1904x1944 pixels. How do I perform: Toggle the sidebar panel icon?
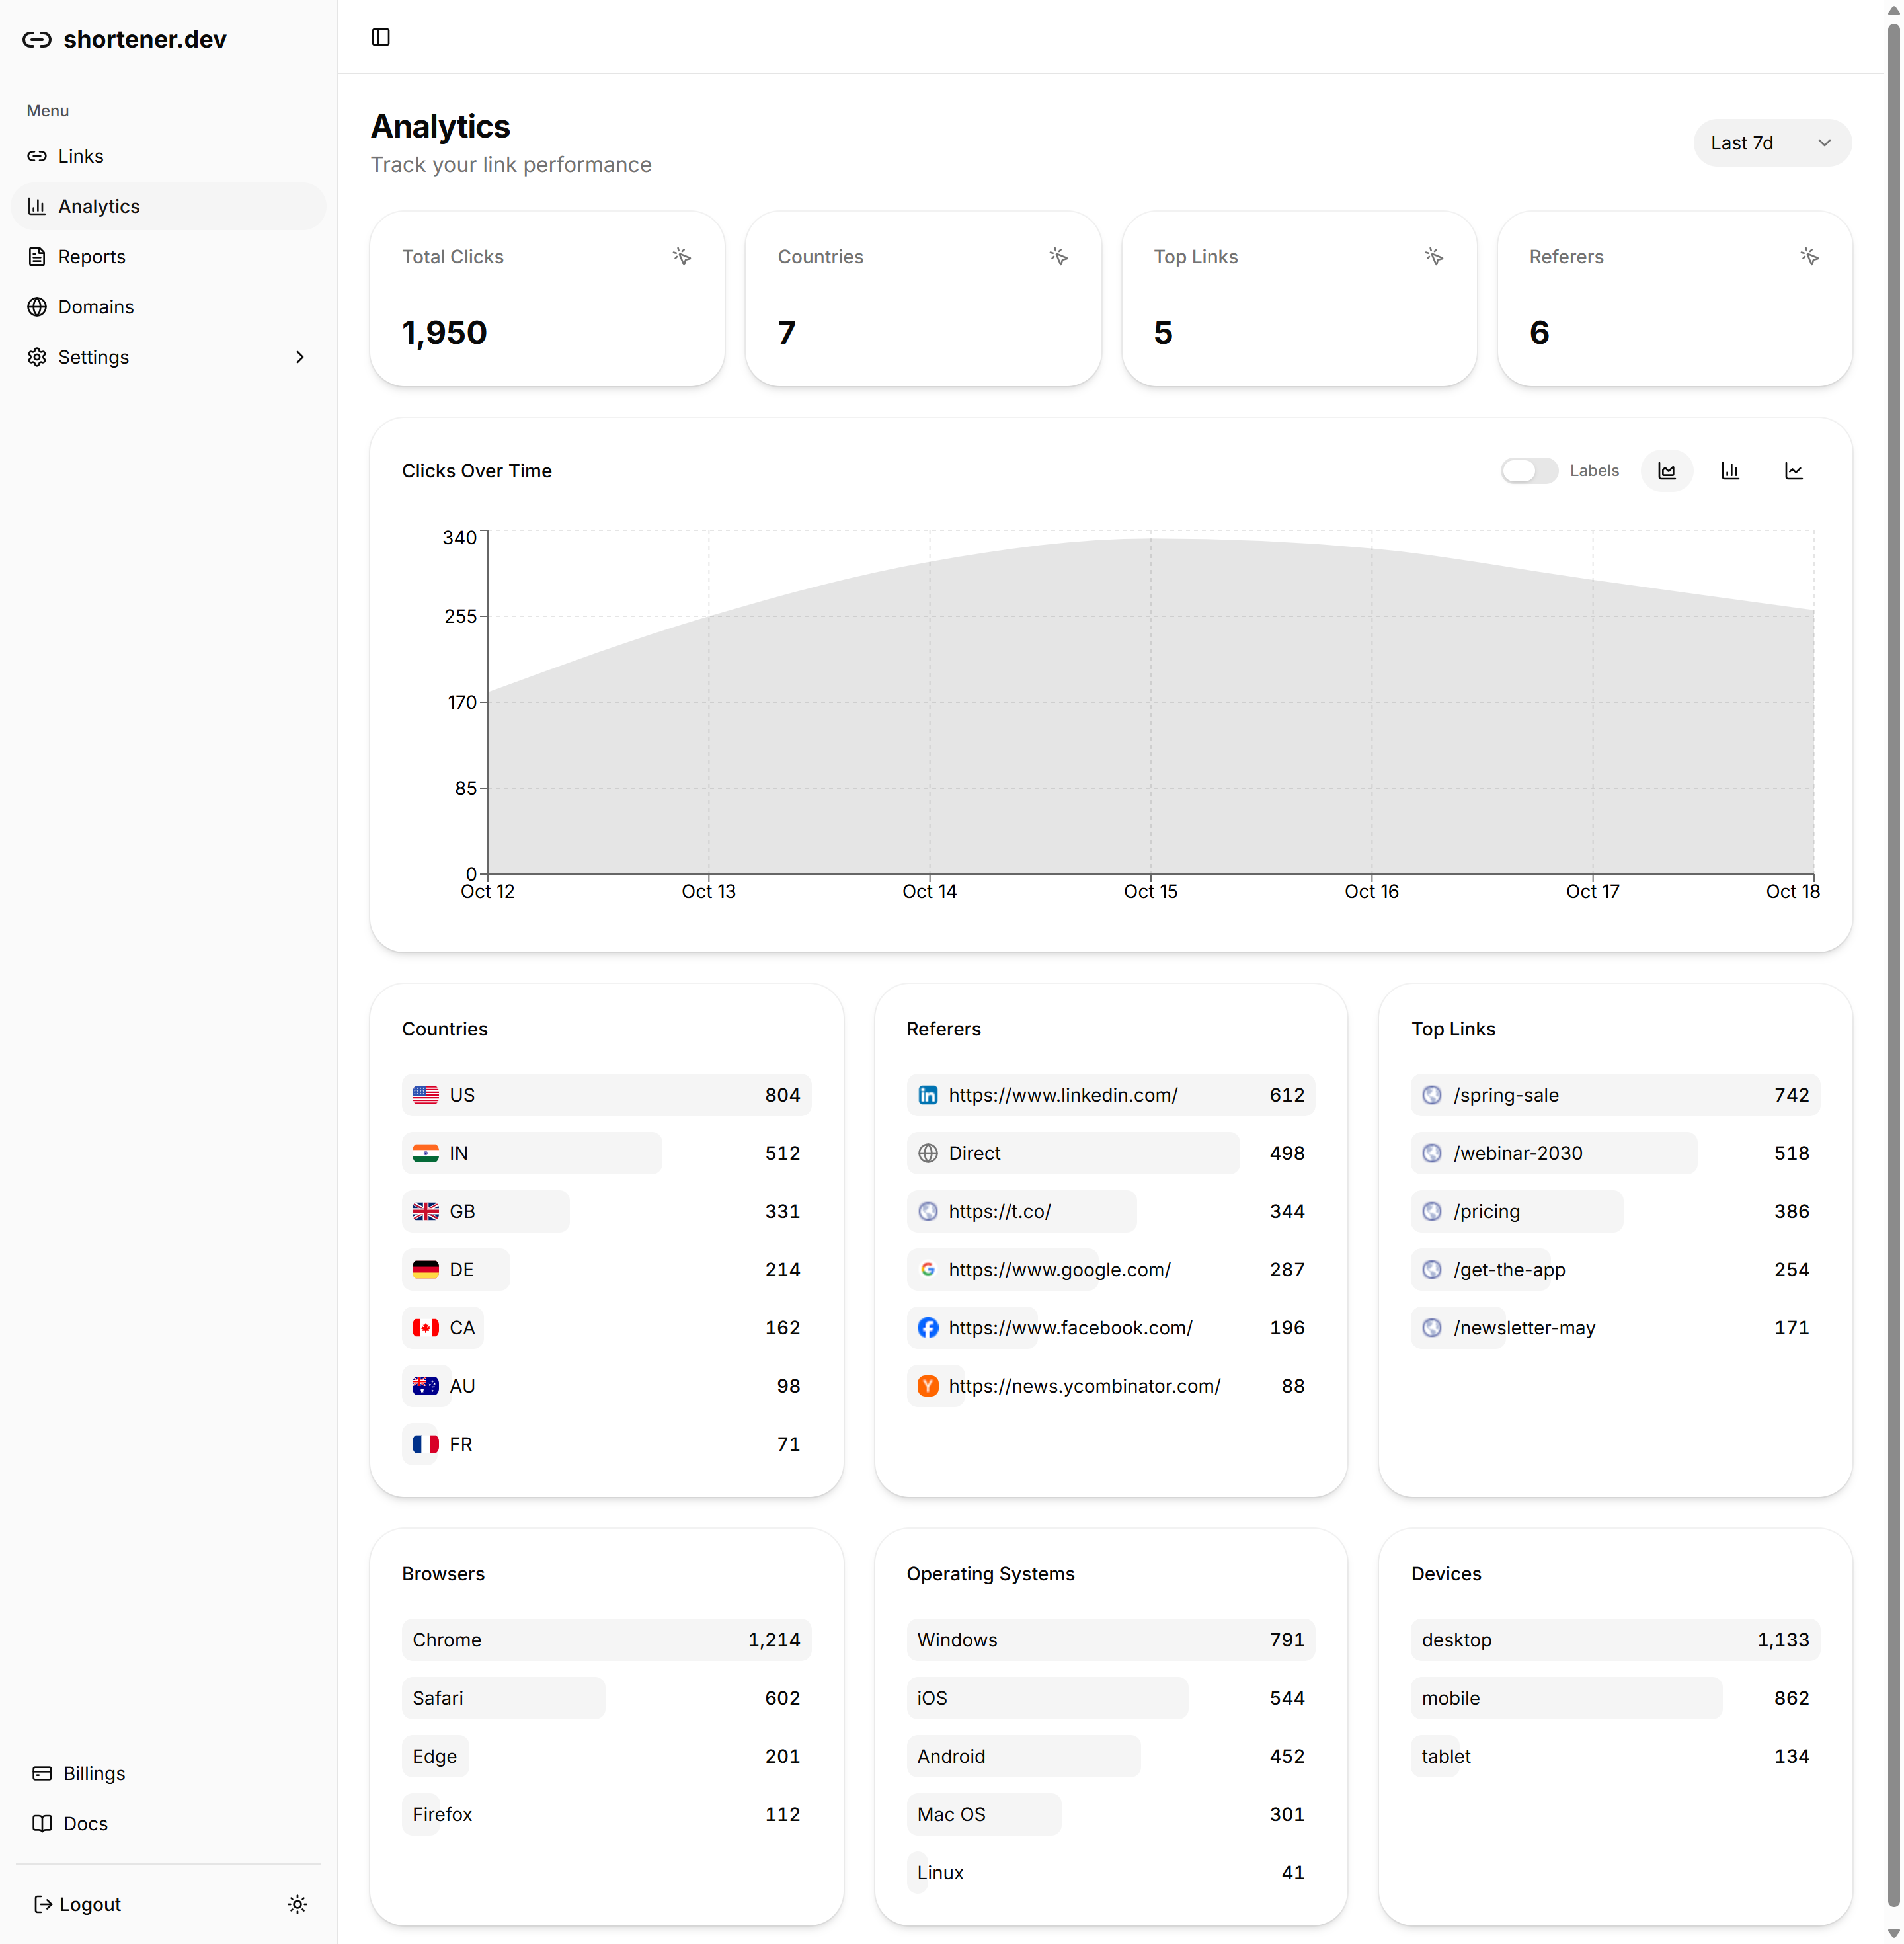pyautogui.click(x=381, y=37)
